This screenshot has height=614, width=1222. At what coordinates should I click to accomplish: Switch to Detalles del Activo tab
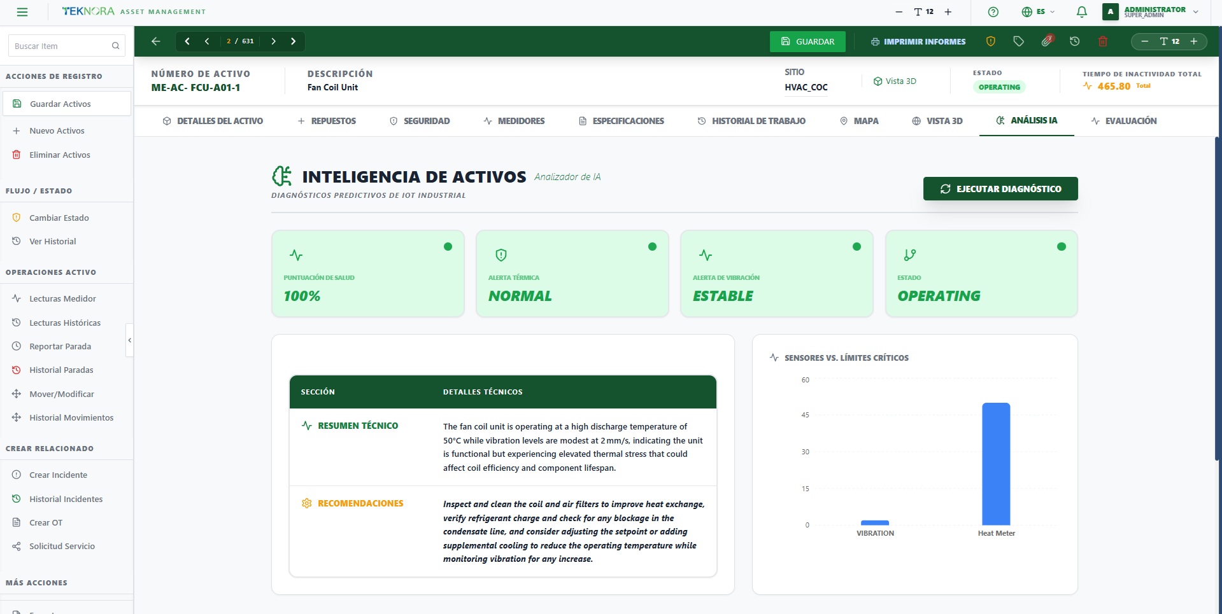tap(213, 121)
